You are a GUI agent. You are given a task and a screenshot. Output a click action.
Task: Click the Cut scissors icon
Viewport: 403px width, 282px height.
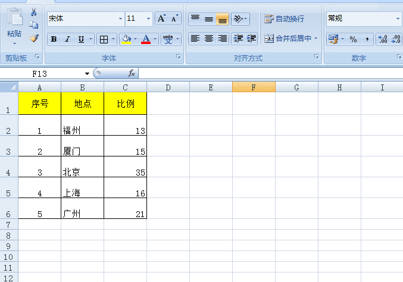[34, 12]
